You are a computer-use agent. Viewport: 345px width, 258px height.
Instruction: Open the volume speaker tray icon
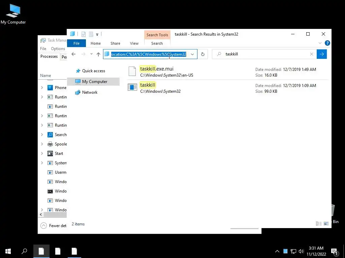(301, 251)
